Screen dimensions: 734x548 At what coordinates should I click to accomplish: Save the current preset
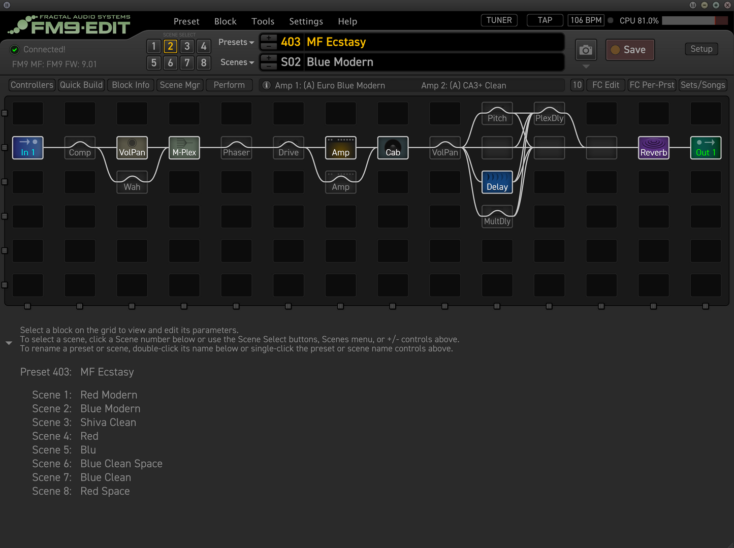tap(629, 49)
